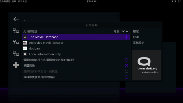Click 設定內容 dialog title
The image size is (183, 103).
coord(91,25)
